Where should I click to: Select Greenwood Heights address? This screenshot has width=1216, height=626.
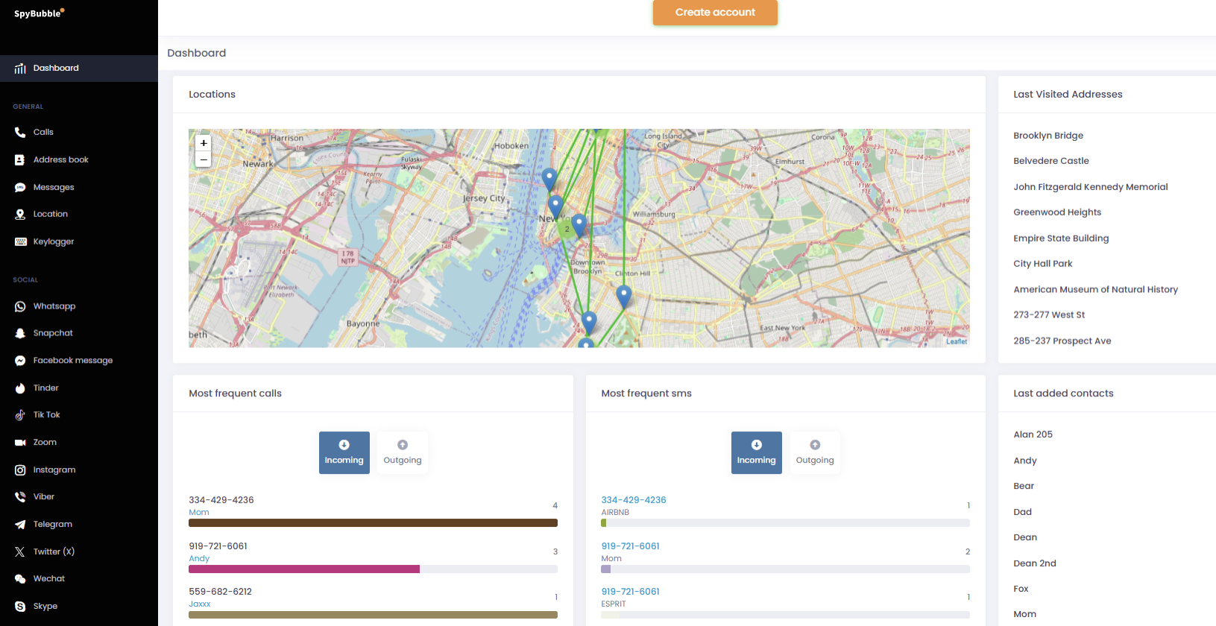pos(1057,212)
